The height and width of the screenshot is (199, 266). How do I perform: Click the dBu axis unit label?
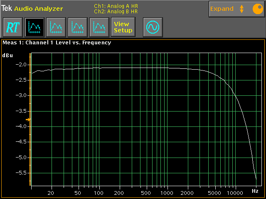click(7, 55)
